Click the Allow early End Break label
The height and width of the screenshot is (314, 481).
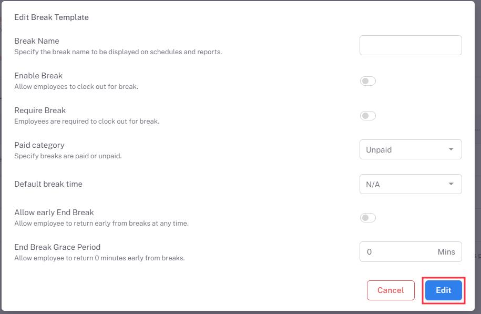pyautogui.click(x=54, y=212)
